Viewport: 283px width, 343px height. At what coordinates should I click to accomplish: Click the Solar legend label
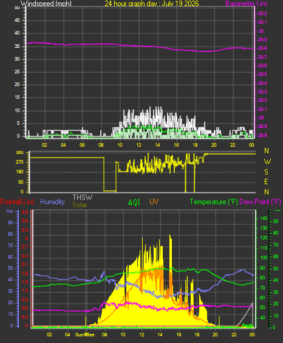pyautogui.click(x=80, y=205)
